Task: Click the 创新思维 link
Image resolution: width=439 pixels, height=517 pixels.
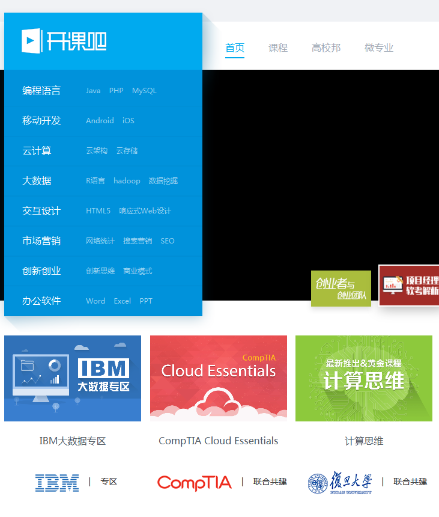Action: click(100, 271)
